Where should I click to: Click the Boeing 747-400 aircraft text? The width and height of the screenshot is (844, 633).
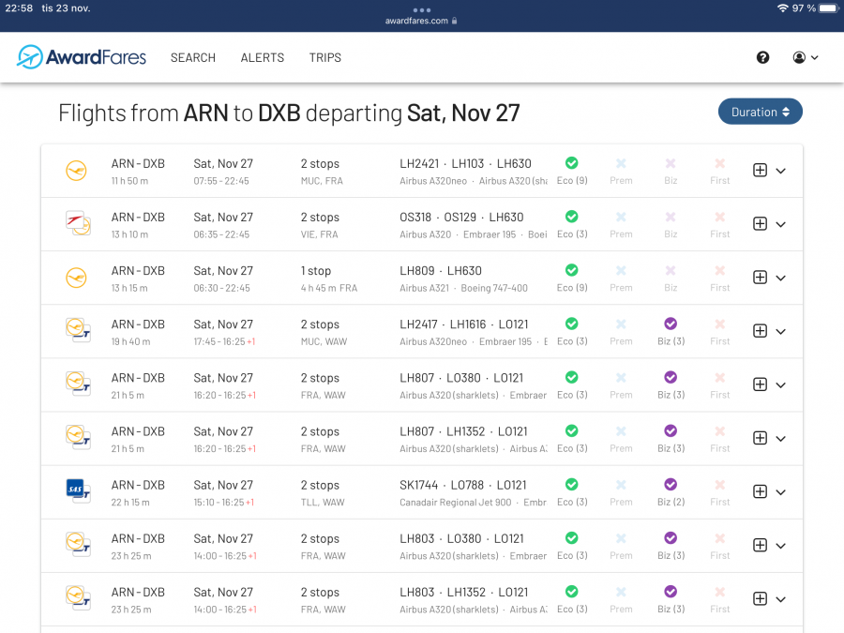pyautogui.click(x=494, y=288)
